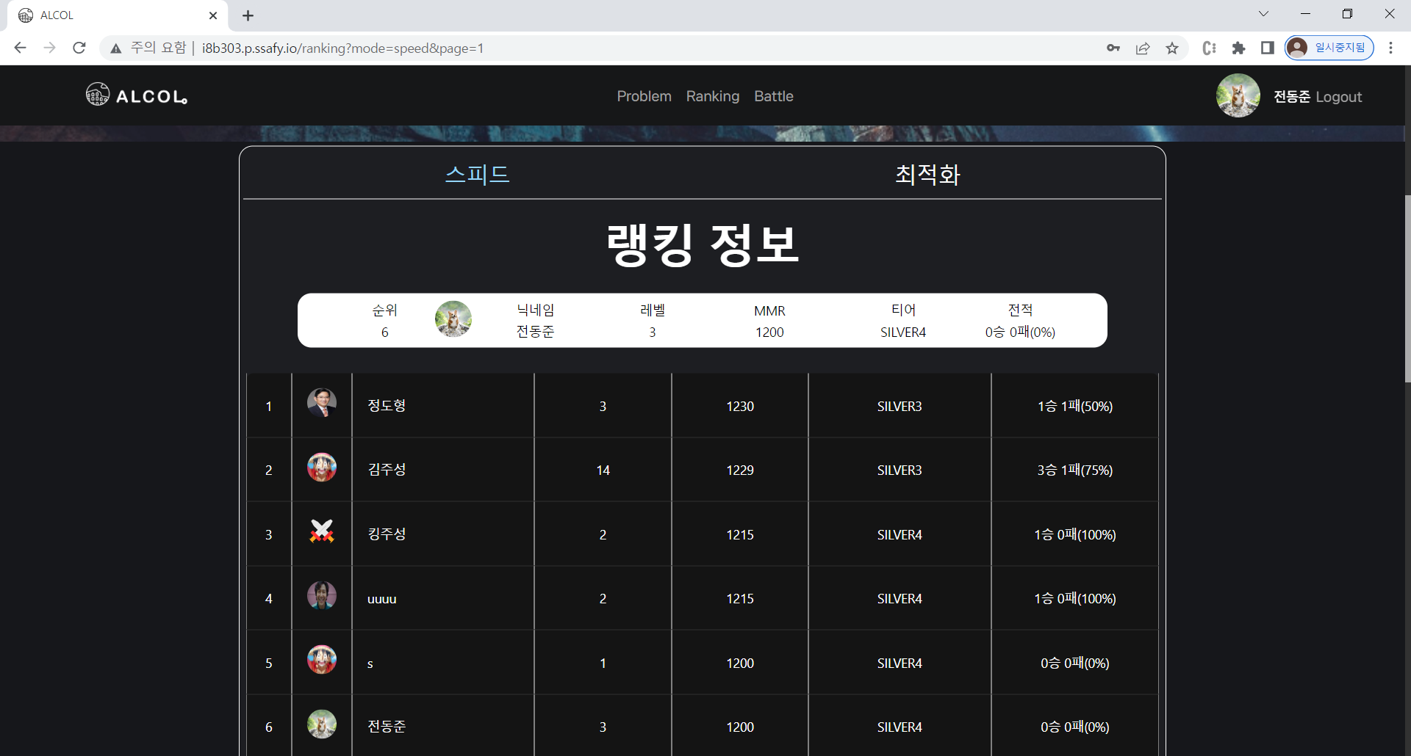This screenshot has height=756, width=1411.
Task: Click the Logout link
Action: 1338,97
